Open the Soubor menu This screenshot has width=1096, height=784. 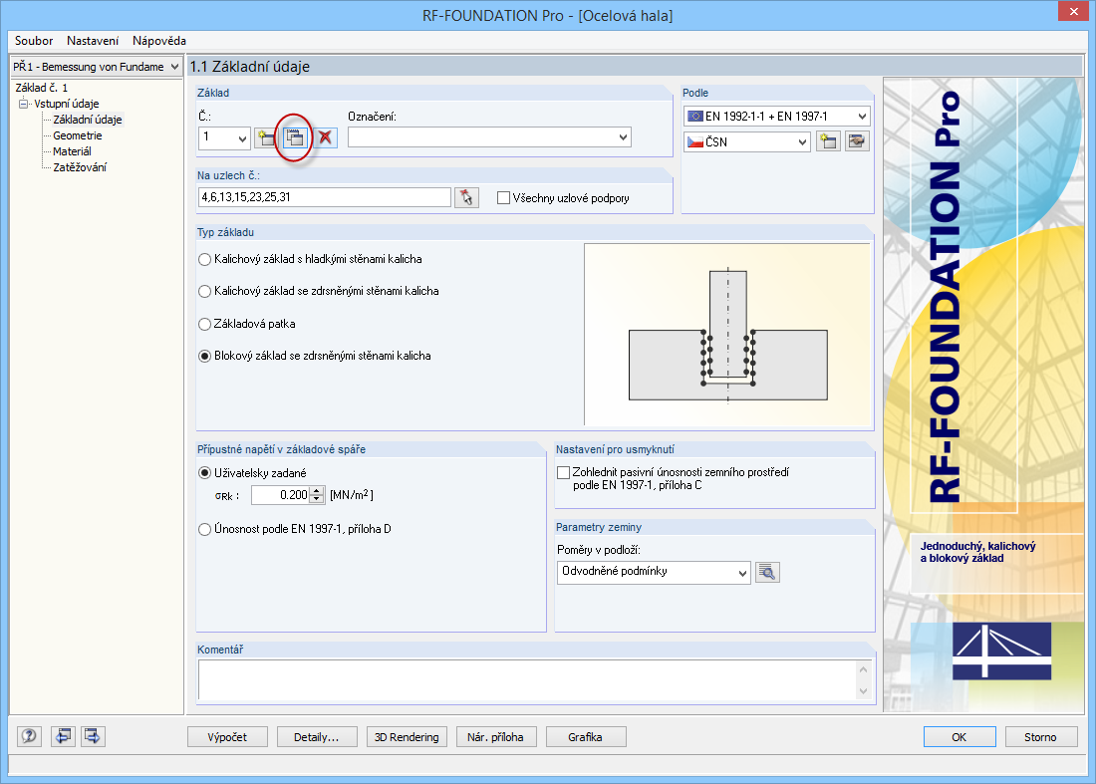click(34, 41)
